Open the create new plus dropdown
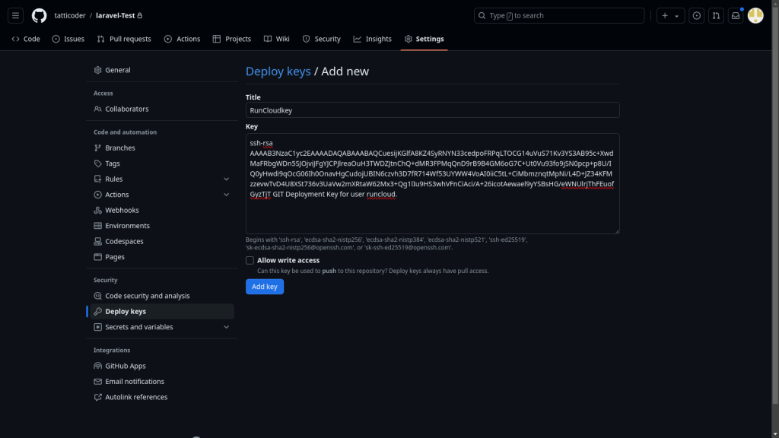Image resolution: width=779 pixels, height=438 pixels. (669, 15)
